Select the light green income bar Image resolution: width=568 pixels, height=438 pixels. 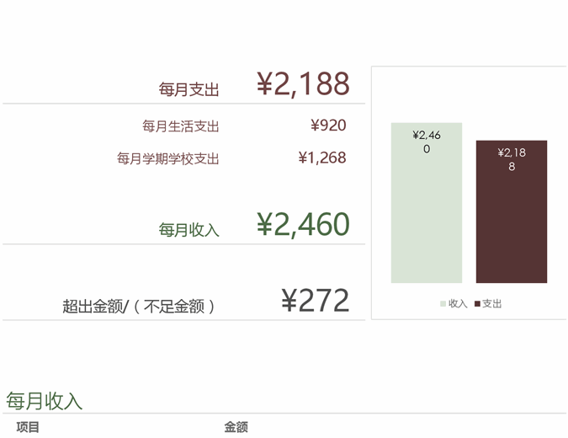[x=427, y=227]
